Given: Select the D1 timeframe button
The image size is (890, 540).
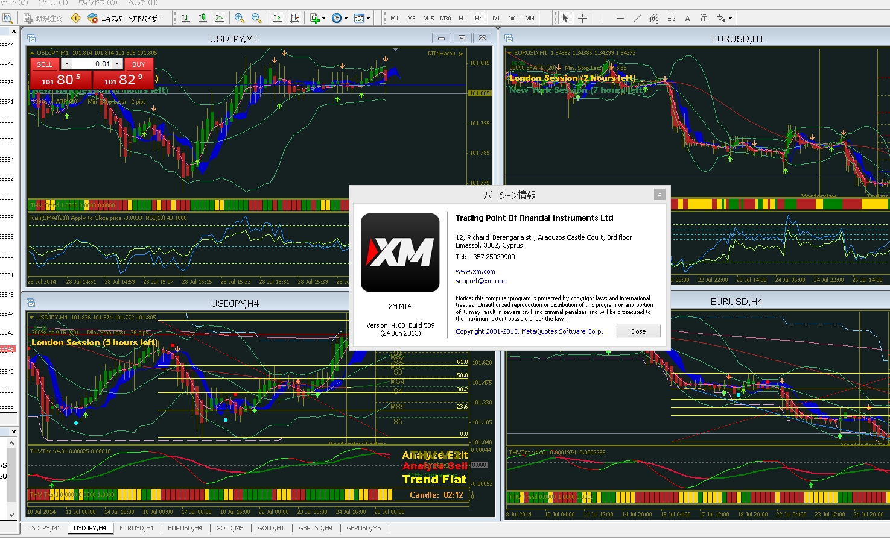Looking at the screenshot, I should 496,18.
